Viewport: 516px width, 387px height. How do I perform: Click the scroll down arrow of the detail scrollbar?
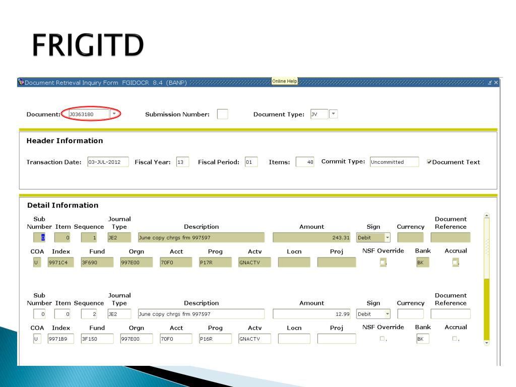(x=487, y=343)
